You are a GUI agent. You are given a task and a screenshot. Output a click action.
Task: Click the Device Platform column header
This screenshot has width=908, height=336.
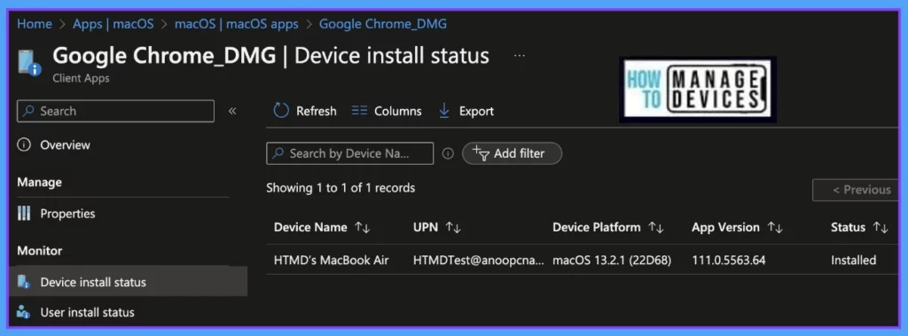(597, 228)
